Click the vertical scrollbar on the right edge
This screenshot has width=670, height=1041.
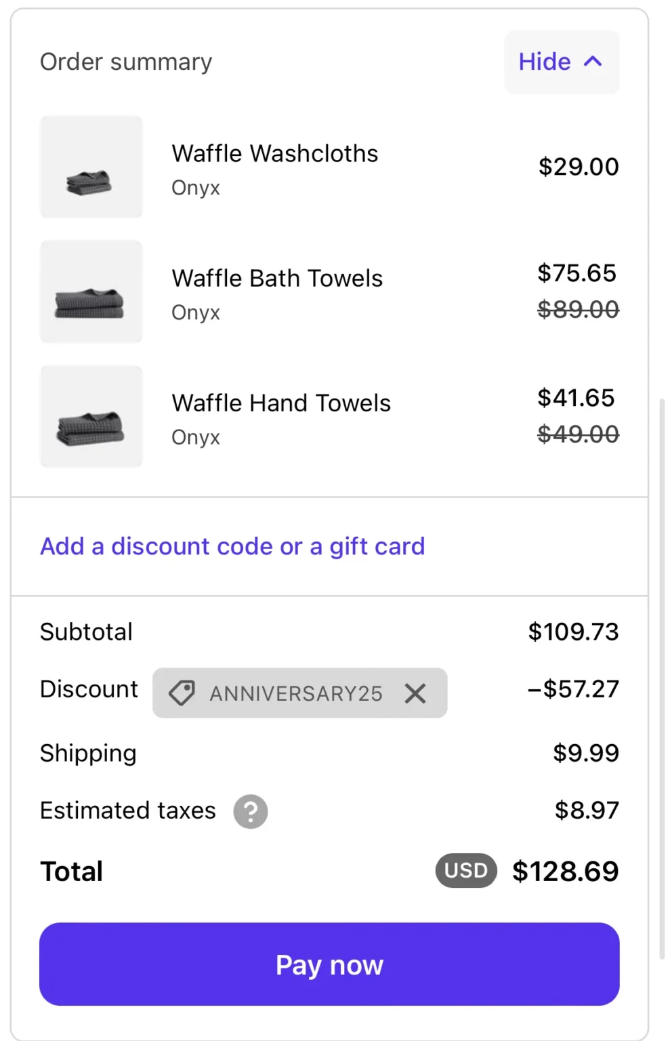point(662,678)
